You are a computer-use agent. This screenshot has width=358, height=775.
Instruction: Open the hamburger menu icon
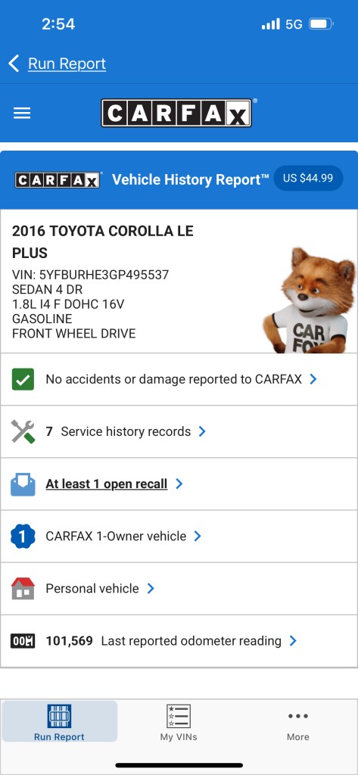[22, 114]
